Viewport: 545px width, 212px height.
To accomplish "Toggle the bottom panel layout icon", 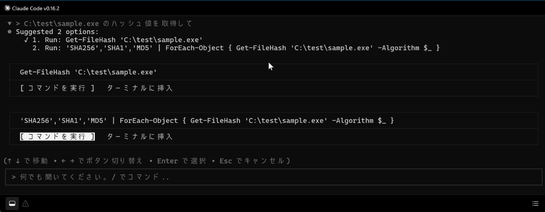I will point(12,203).
